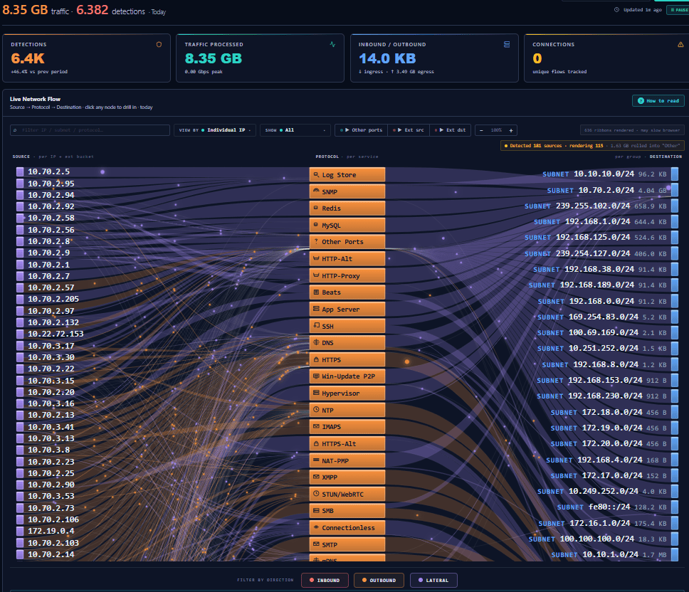Click the zoom-in plus button
689x592 pixels.
(511, 130)
